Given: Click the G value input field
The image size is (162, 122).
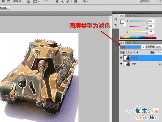Looking at the screenshot, I should [151, 26].
